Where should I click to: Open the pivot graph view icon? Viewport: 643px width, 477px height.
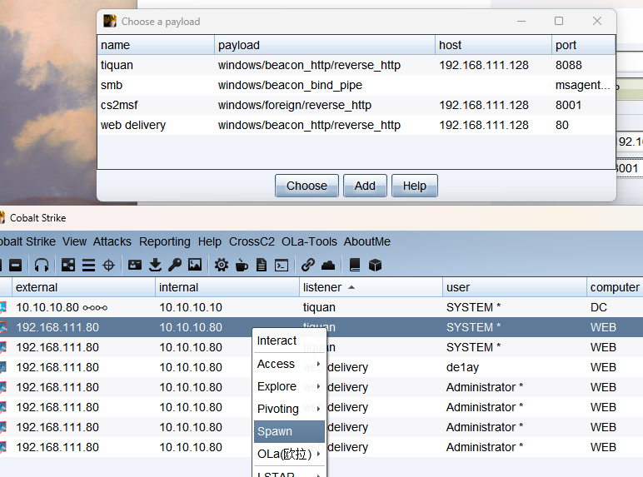click(x=68, y=265)
